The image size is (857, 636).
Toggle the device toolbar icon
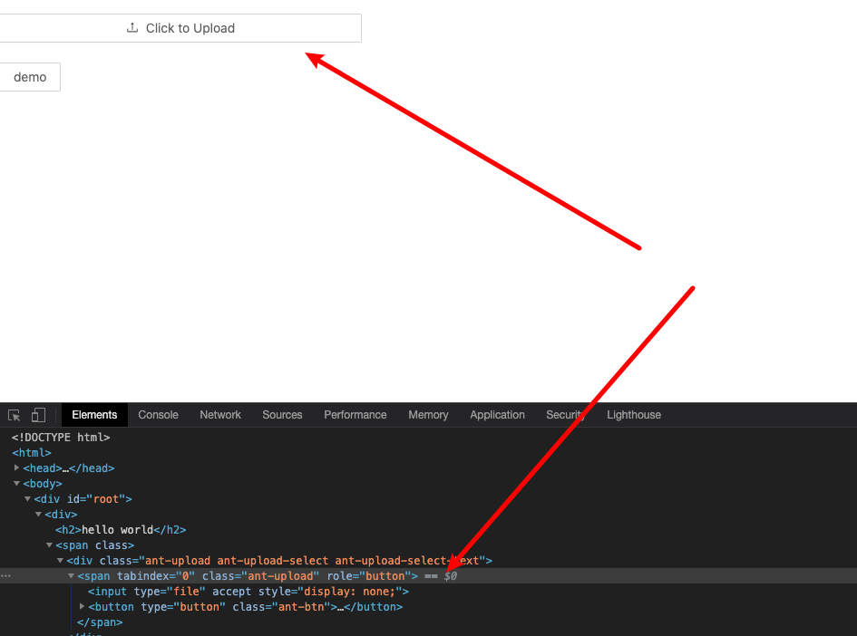tap(38, 415)
